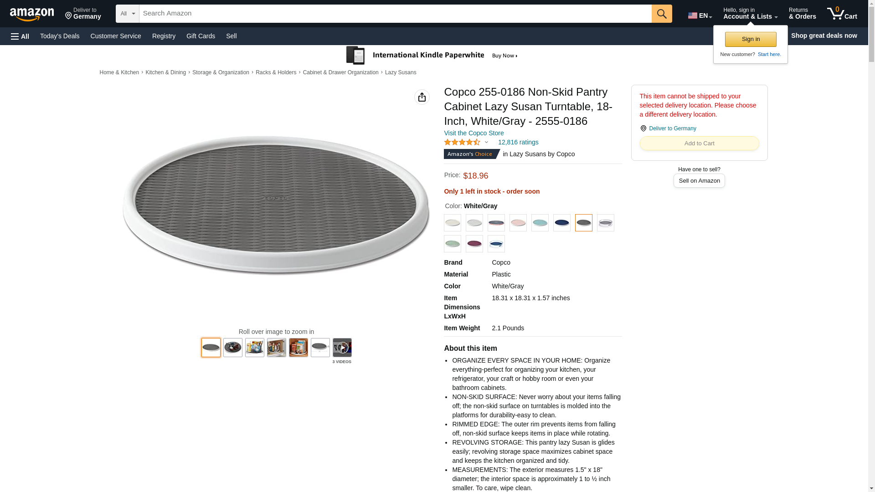Choose the pink color swatch
Screen dimensions: 875x492
(x=518, y=223)
